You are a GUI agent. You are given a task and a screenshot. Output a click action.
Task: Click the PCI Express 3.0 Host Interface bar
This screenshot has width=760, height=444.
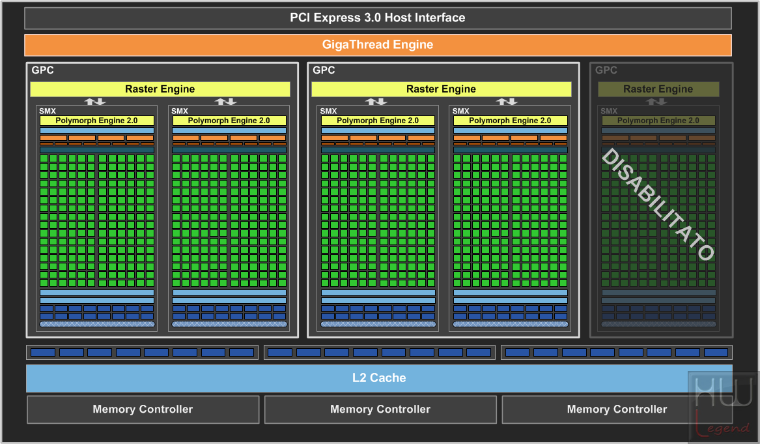(378, 18)
